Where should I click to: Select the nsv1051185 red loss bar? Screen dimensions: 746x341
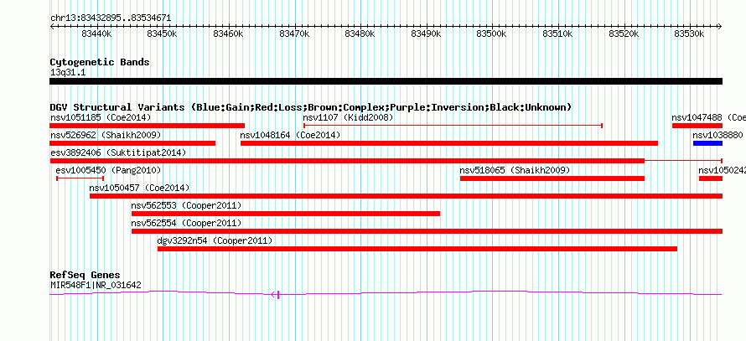[x=147, y=126]
